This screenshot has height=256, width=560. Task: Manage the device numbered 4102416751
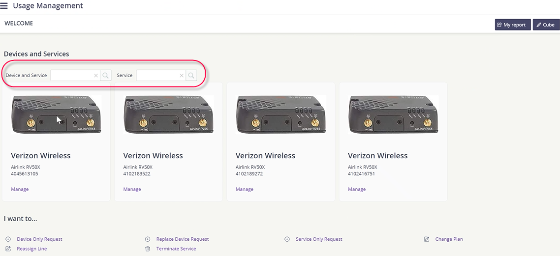coord(357,189)
